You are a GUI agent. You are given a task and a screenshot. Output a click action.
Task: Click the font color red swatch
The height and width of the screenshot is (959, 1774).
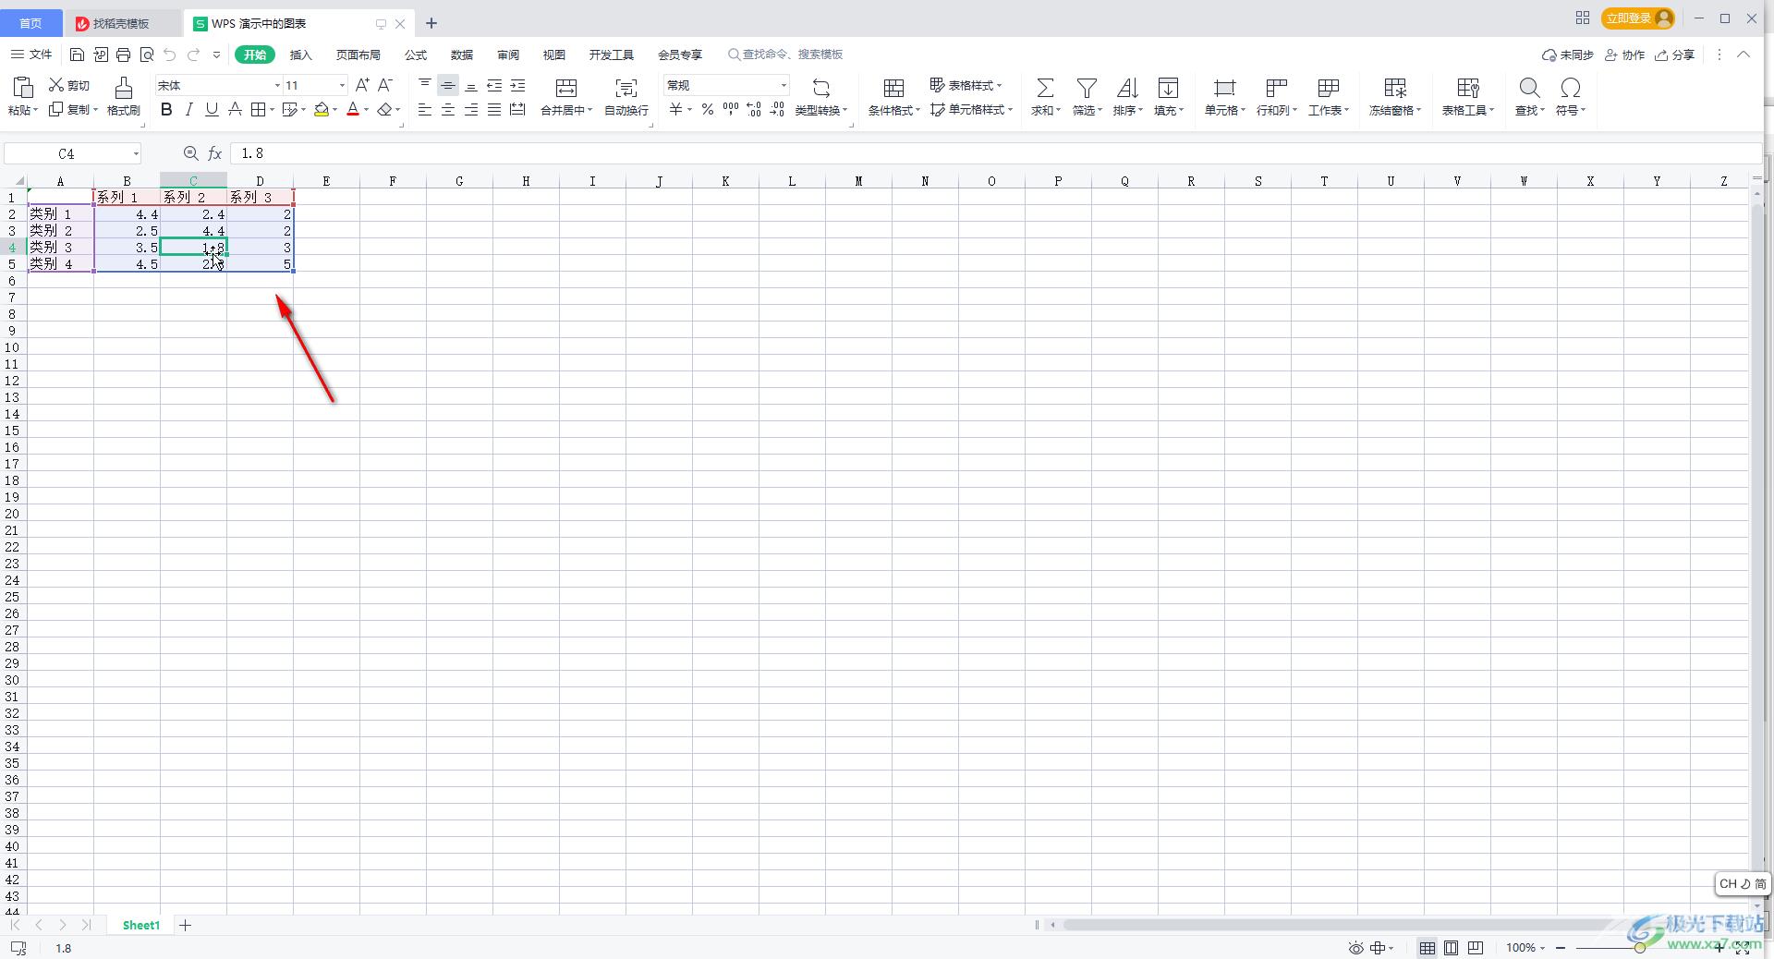pyautogui.click(x=353, y=110)
